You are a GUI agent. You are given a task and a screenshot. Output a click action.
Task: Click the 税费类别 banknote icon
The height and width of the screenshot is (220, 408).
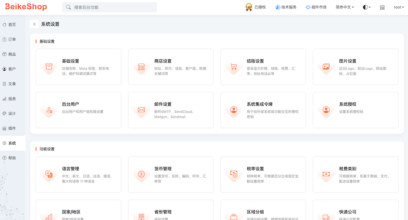point(326,174)
